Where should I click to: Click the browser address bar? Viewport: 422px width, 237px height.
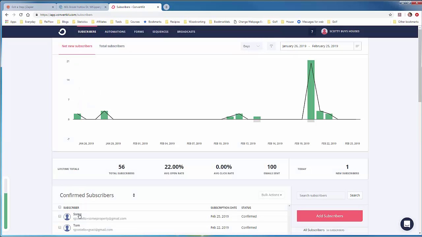coord(211,15)
